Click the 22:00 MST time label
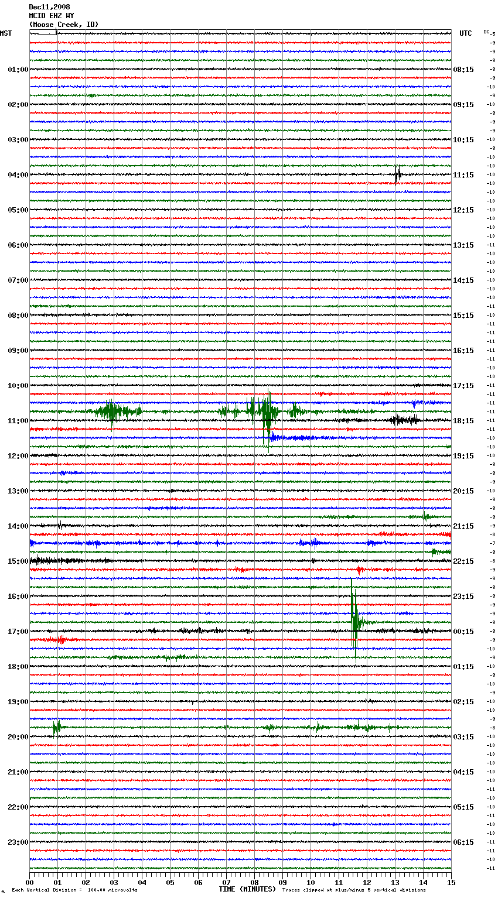 (18, 807)
